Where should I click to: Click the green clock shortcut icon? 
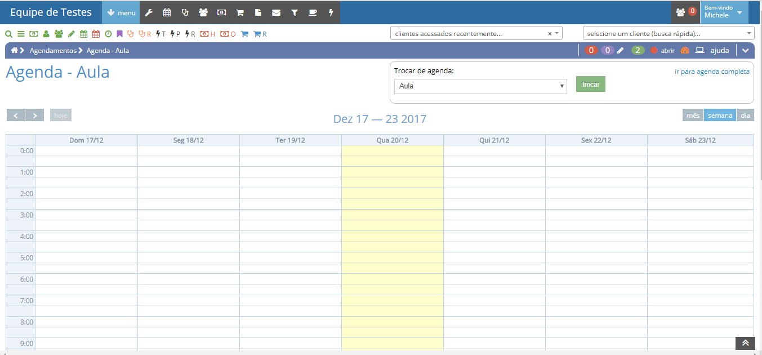coord(108,34)
